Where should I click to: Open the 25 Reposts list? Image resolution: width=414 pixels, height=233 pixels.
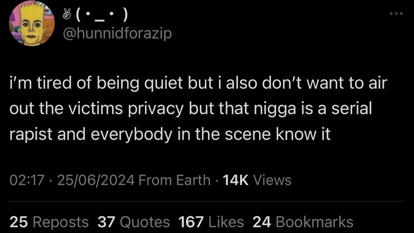(x=49, y=222)
